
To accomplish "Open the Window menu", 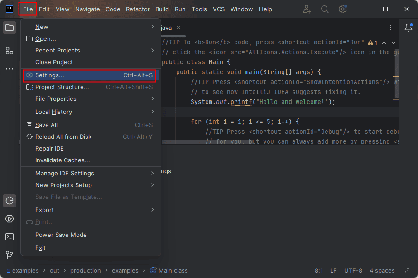I will coord(241,9).
